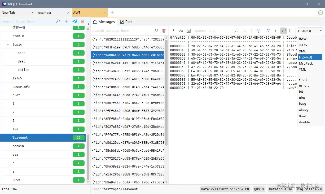Open message with id 9D3F41a9

128,47
